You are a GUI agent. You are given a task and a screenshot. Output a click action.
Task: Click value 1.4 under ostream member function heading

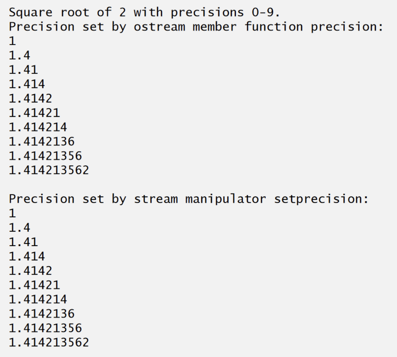(19, 55)
